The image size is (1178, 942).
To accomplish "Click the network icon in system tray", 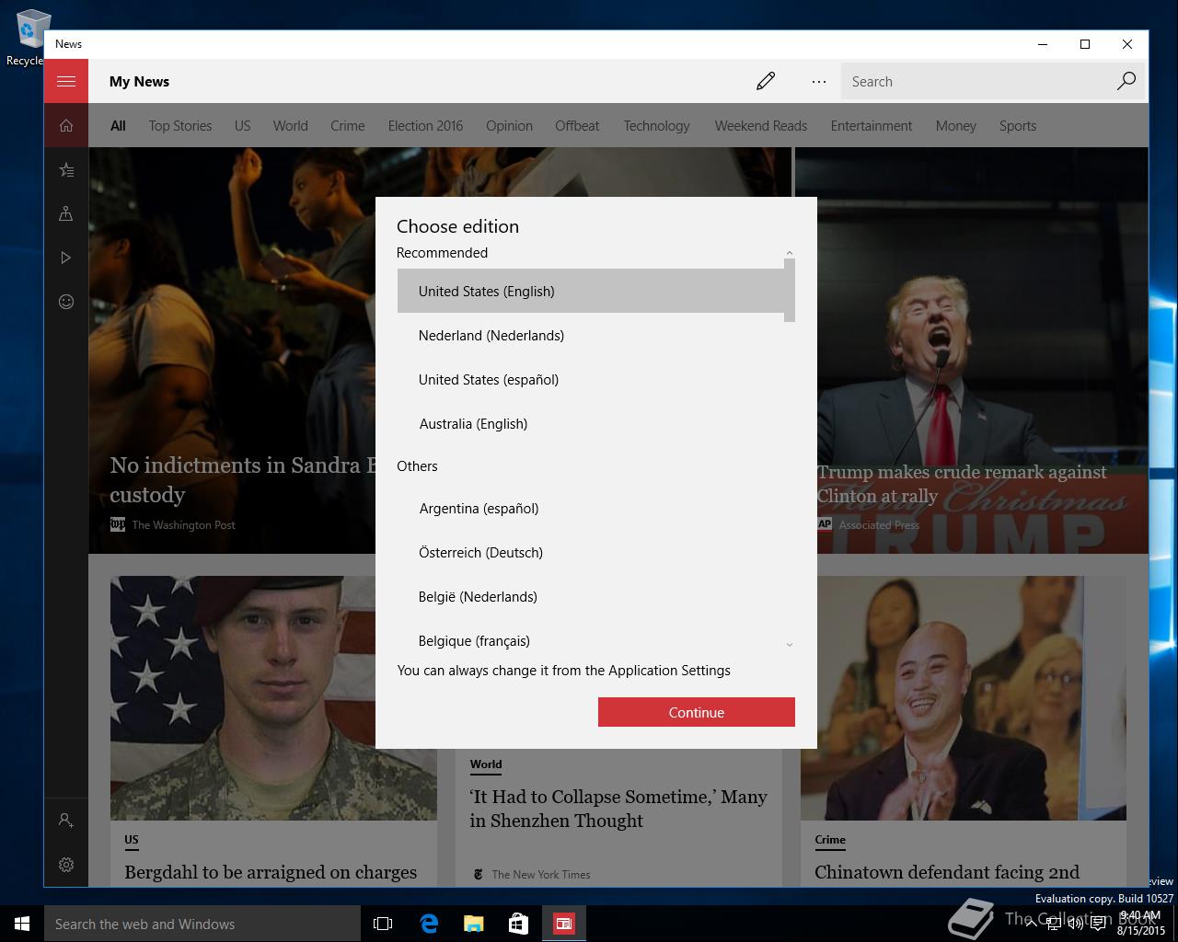I will [x=1054, y=924].
